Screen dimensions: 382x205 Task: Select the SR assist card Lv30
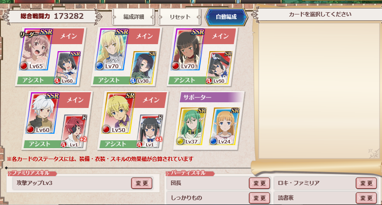pyautogui.click(x=143, y=68)
